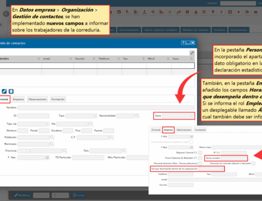This screenshot has width=262, height=201.
Task: Switch to Empresa tab in main dialog
Action: 18,99
